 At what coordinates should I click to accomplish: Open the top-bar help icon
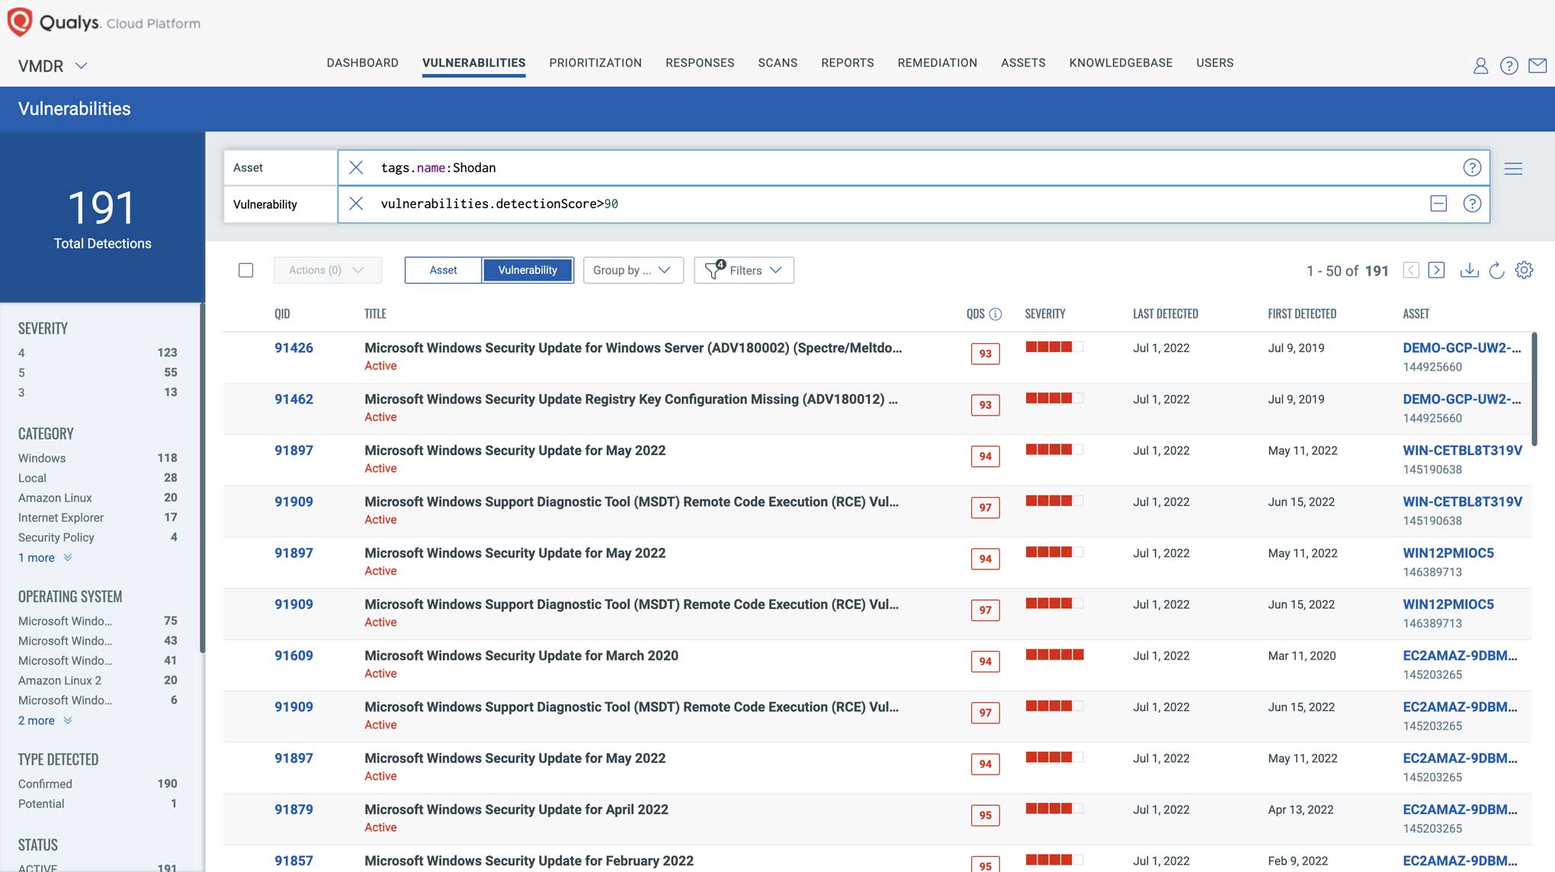(x=1509, y=66)
